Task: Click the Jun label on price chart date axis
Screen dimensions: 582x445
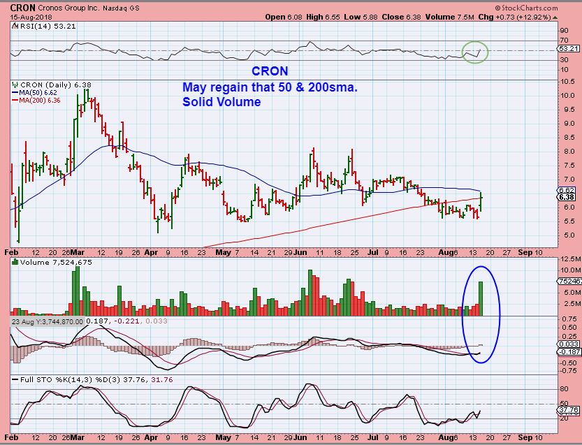Action: (300, 252)
